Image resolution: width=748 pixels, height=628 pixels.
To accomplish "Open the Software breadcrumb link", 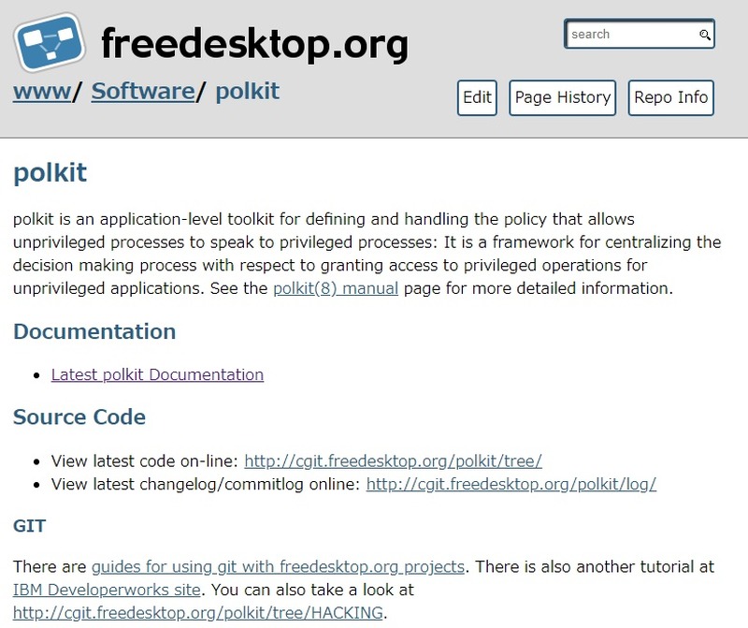I will 143,92.
